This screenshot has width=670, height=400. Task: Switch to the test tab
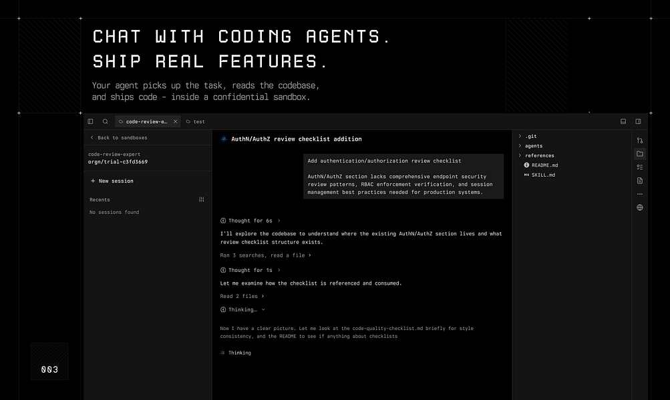click(x=195, y=121)
